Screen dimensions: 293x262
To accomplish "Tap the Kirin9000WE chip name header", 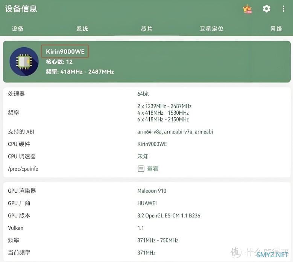I will click(65, 52).
